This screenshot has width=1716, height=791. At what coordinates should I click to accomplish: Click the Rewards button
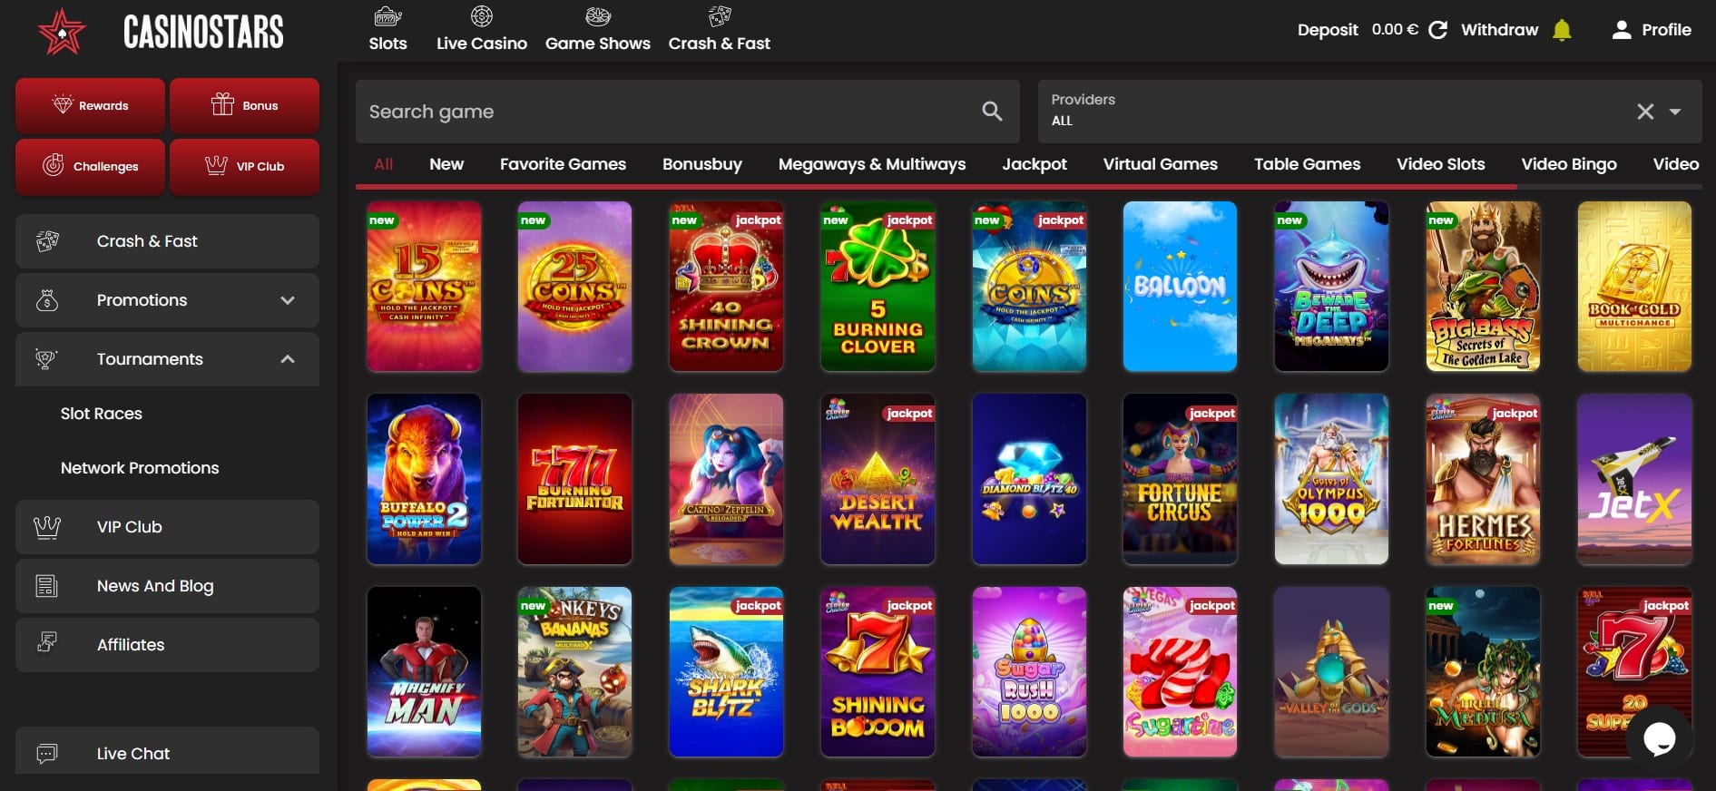coord(90,105)
